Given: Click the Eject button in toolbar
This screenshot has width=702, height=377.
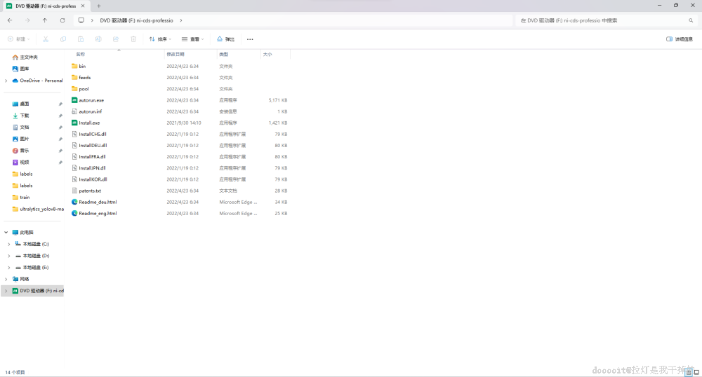Looking at the screenshot, I should 225,39.
